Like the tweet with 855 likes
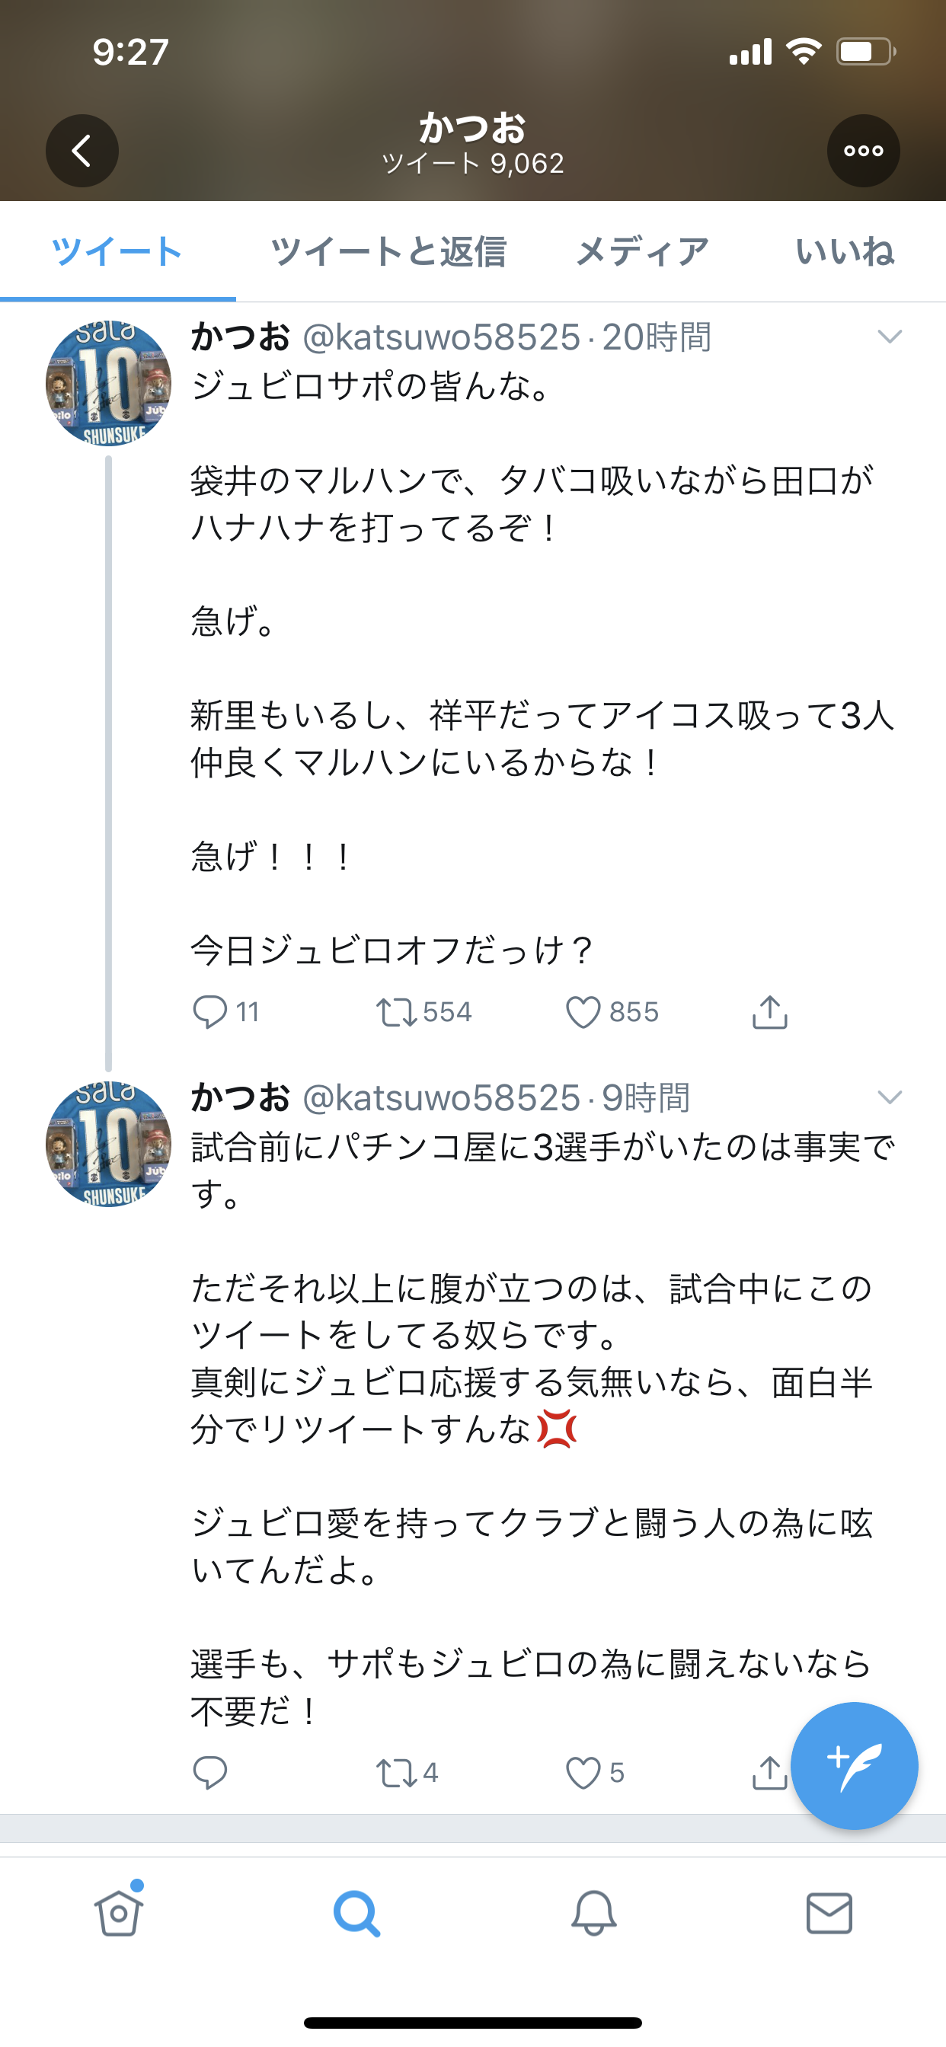Image resolution: width=946 pixels, height=2047 pixels. tap(583, 1012)
